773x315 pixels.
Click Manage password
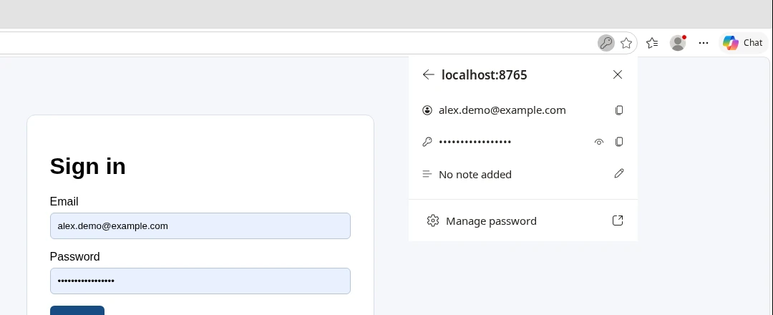pos(523,220)
